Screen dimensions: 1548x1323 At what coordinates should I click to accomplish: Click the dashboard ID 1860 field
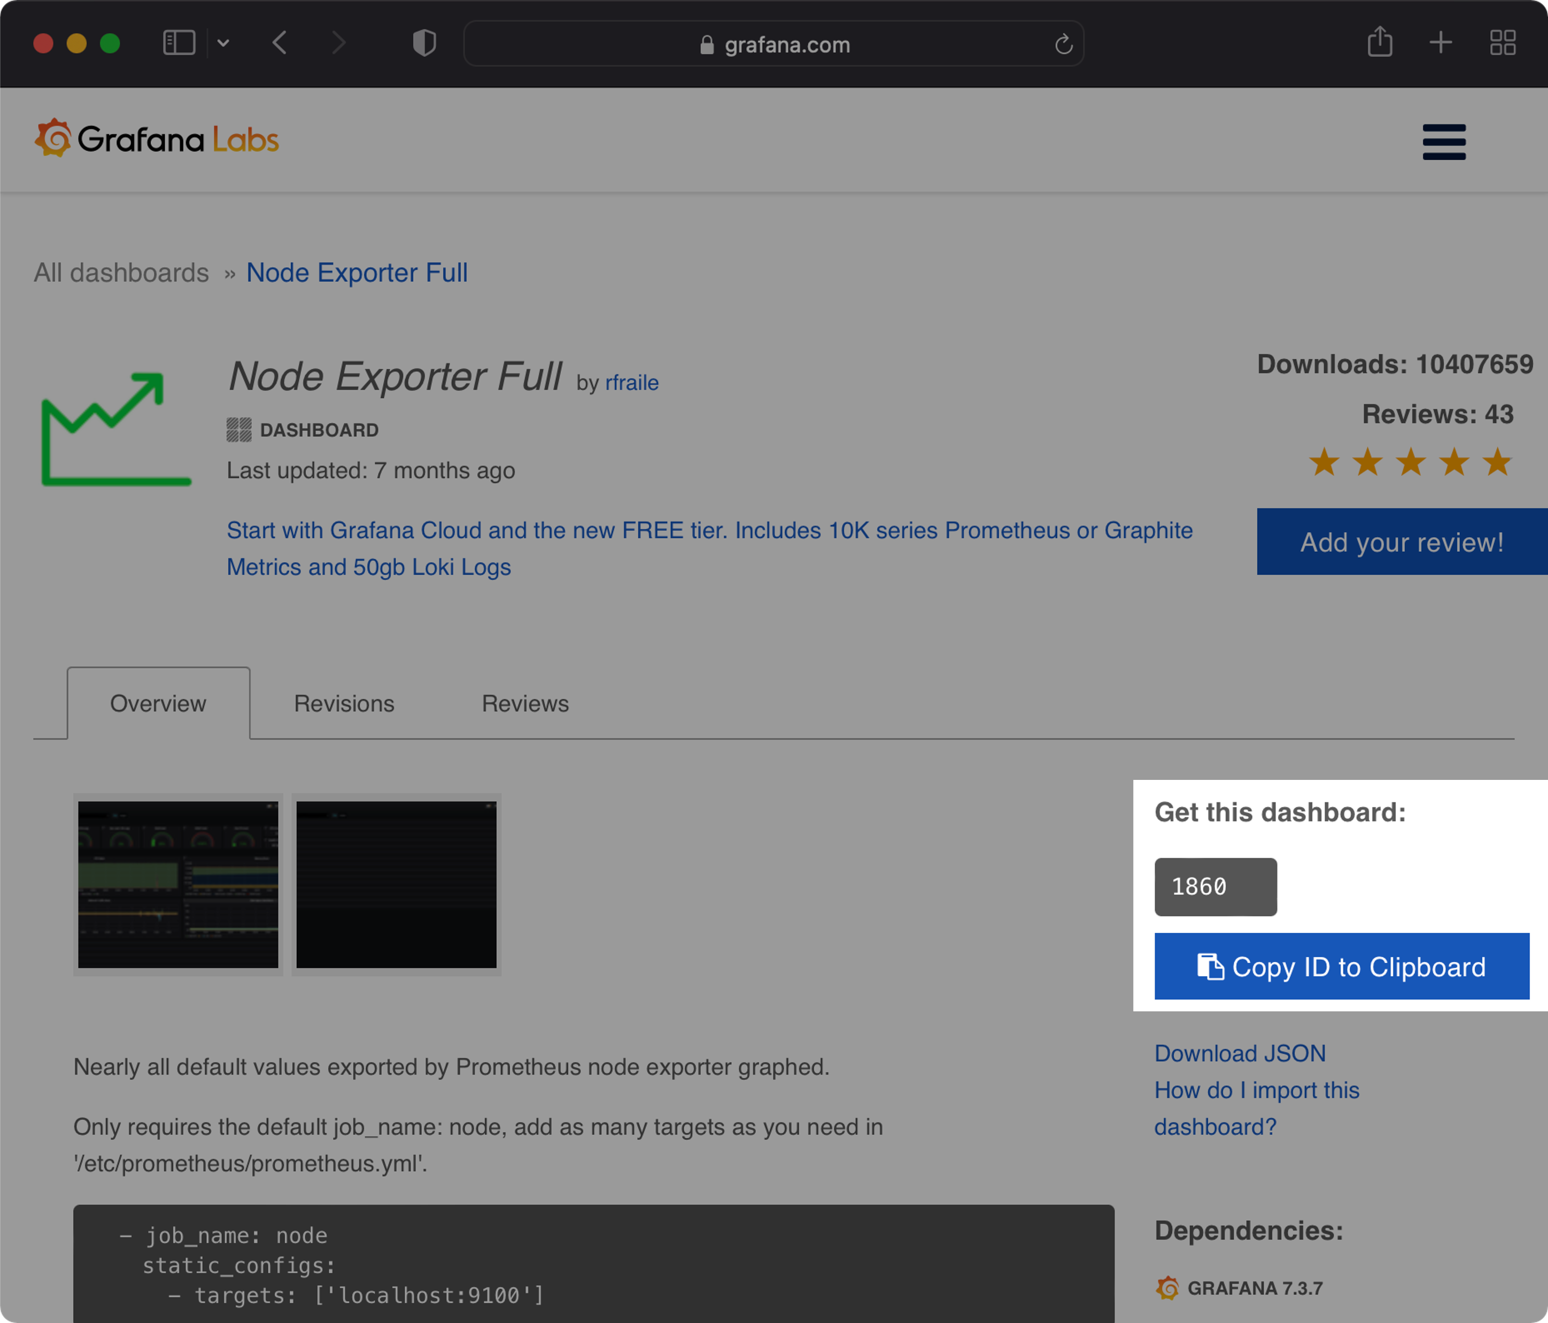[x=1215, y=887]
